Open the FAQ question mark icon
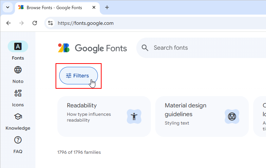266x168 pixels. [18, 140]
